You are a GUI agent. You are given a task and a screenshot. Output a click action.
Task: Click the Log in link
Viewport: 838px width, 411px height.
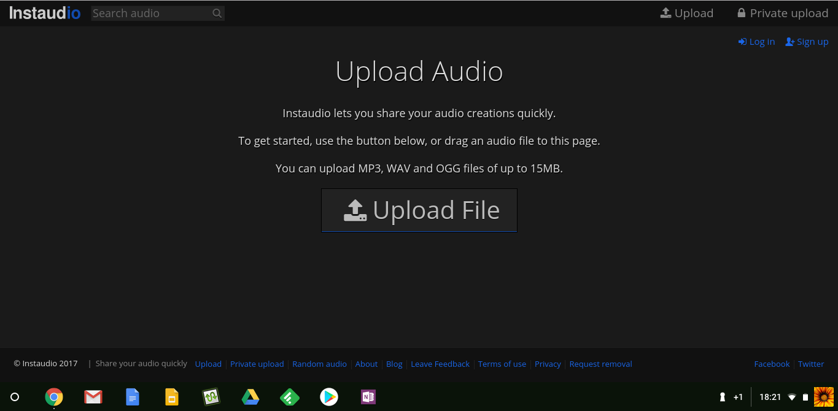[756, 42]
